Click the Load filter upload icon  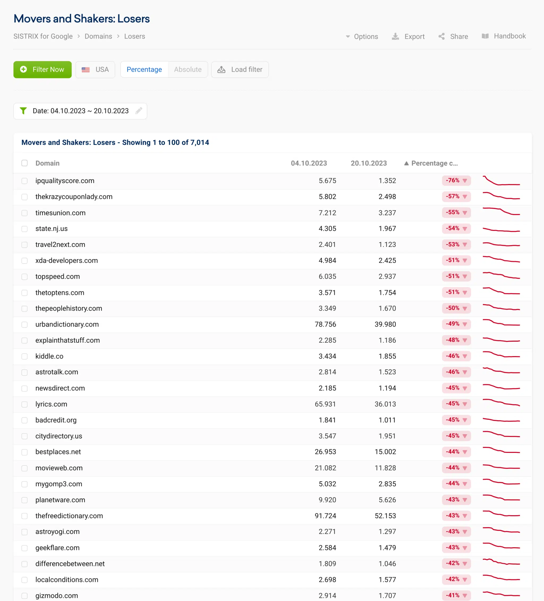221,70
